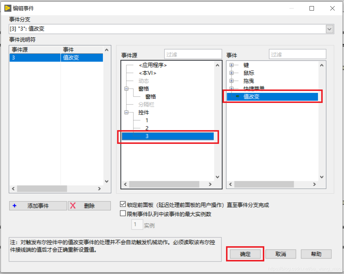
Task: Select <应用程序> in event sources
Action: coord(153,65)
